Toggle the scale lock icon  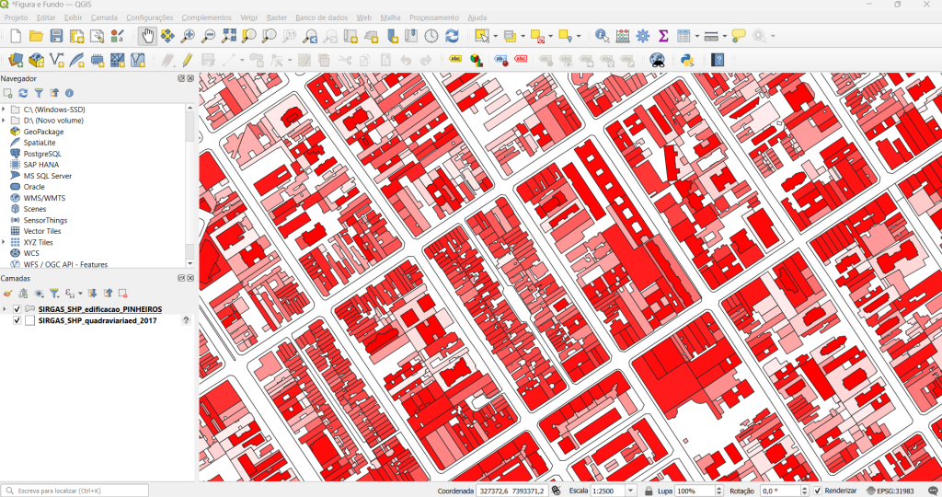pos(649,491)
